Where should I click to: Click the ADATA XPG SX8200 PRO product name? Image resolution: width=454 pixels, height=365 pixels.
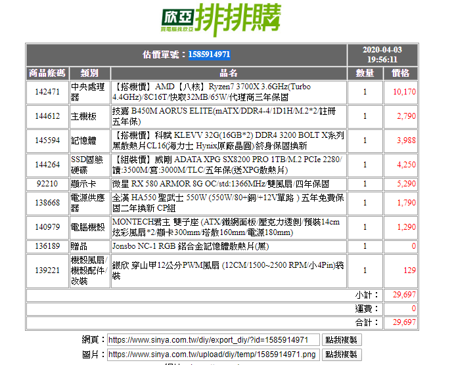229,165
